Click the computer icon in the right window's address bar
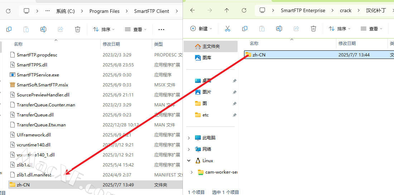This screenshot has width=394, height=195. coord(262,10)
